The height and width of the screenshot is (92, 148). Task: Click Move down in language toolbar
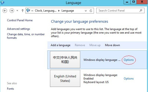tap(112, 45)
